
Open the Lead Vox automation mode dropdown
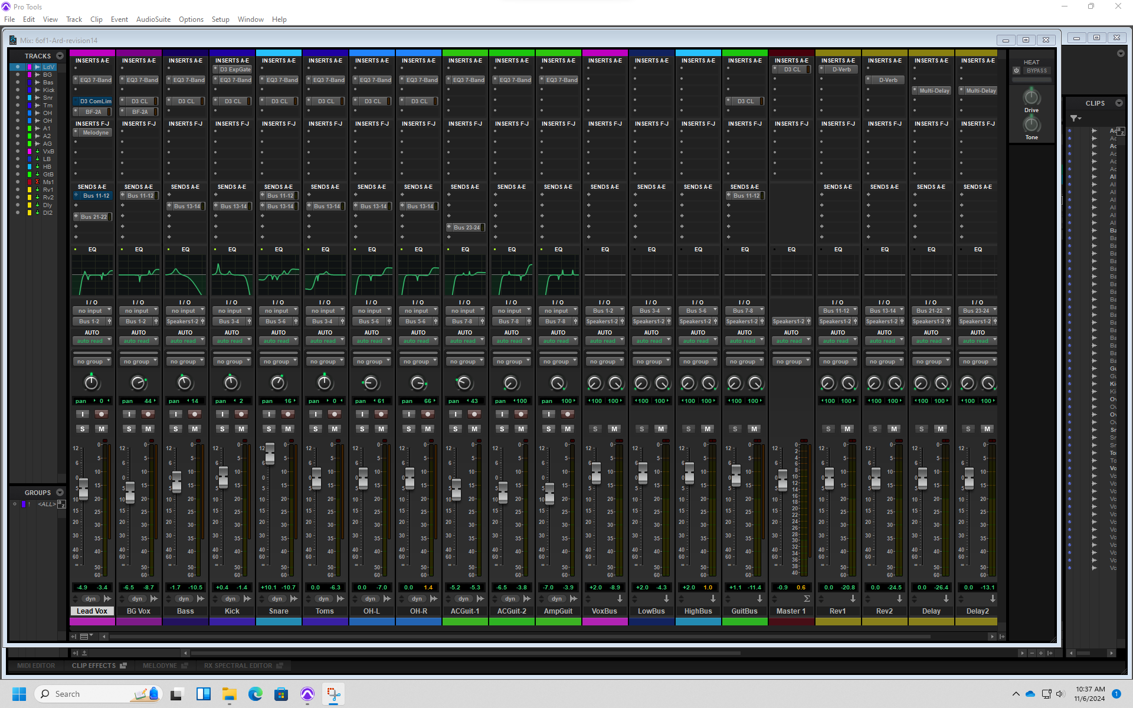[x=92, y=341]
